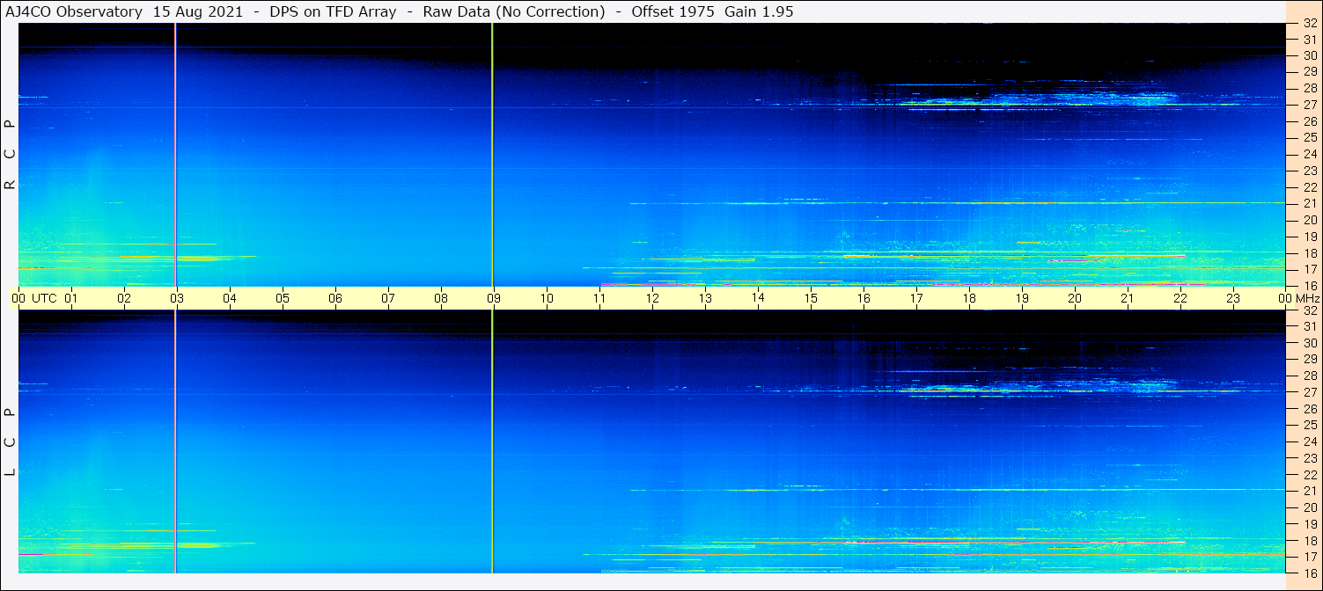The width and height of the screenshot is (1323, 591).
Task: Click the 27 MHz label on LCP frequency scale
Action: [x=1310, y=392]
